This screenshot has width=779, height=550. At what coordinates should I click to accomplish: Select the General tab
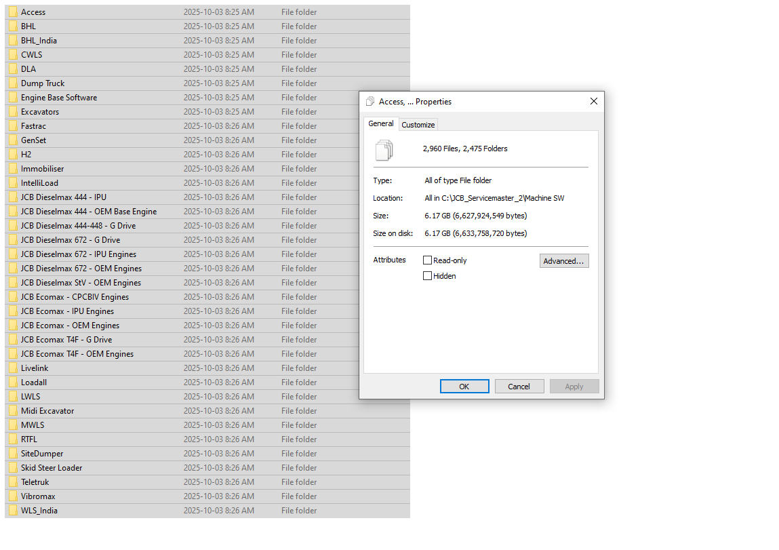click(381, 123)
